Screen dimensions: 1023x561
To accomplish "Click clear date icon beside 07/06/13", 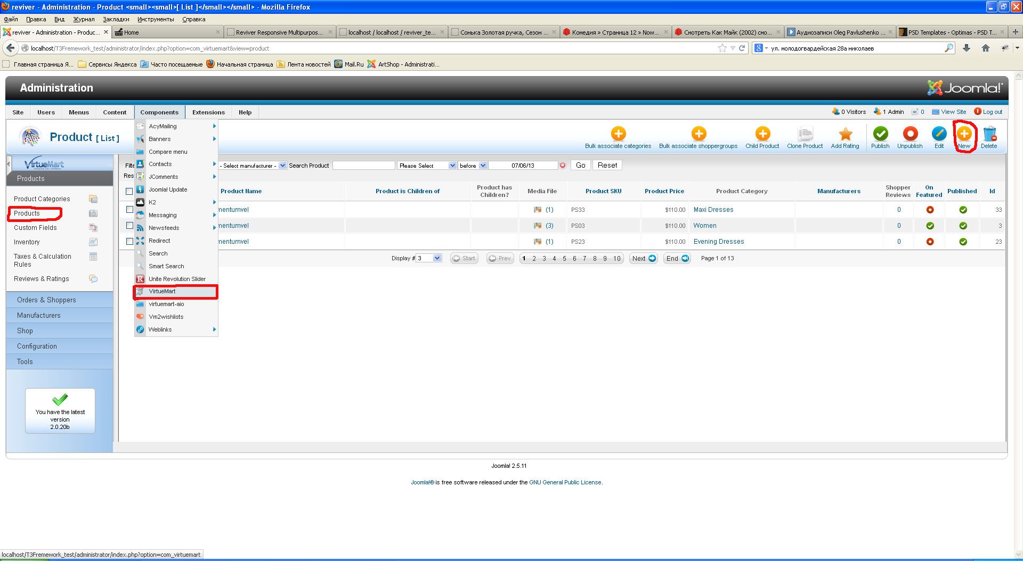I will point(563,166).
